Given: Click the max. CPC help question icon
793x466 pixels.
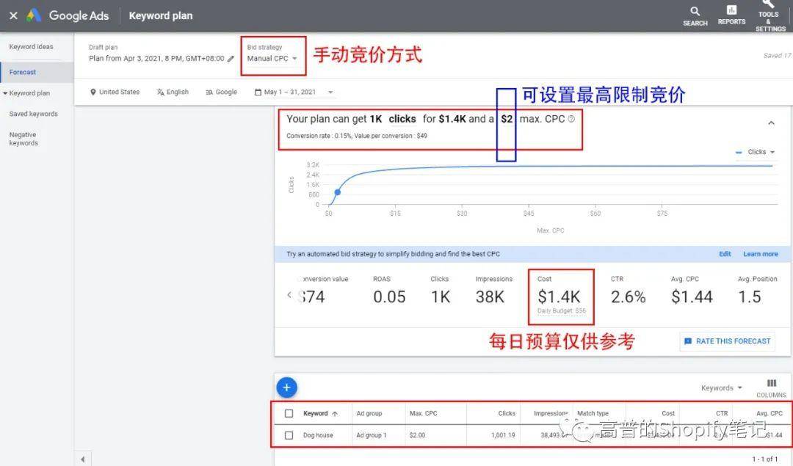Looking at the screenshot, I should tap(571, 119).
